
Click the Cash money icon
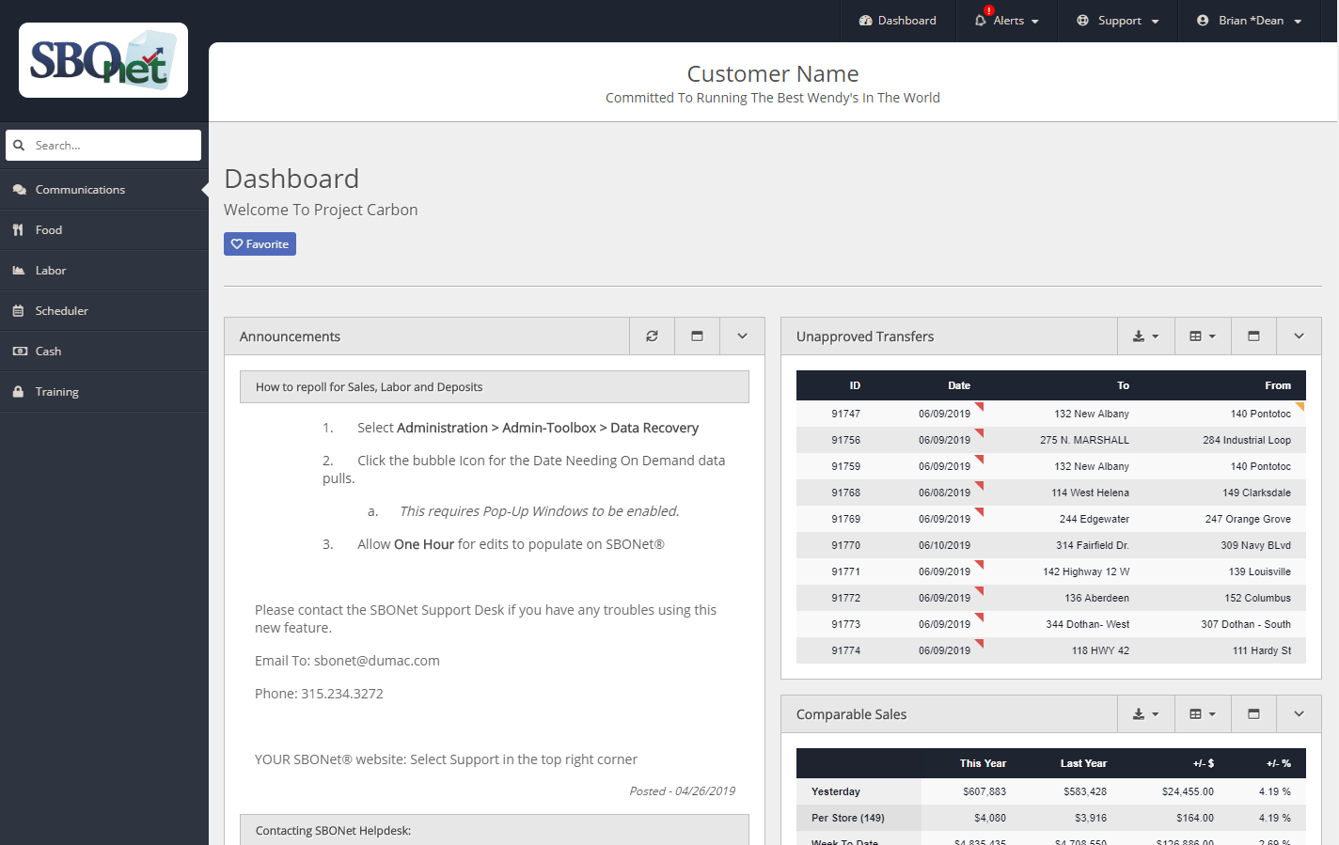click(20, 352)
